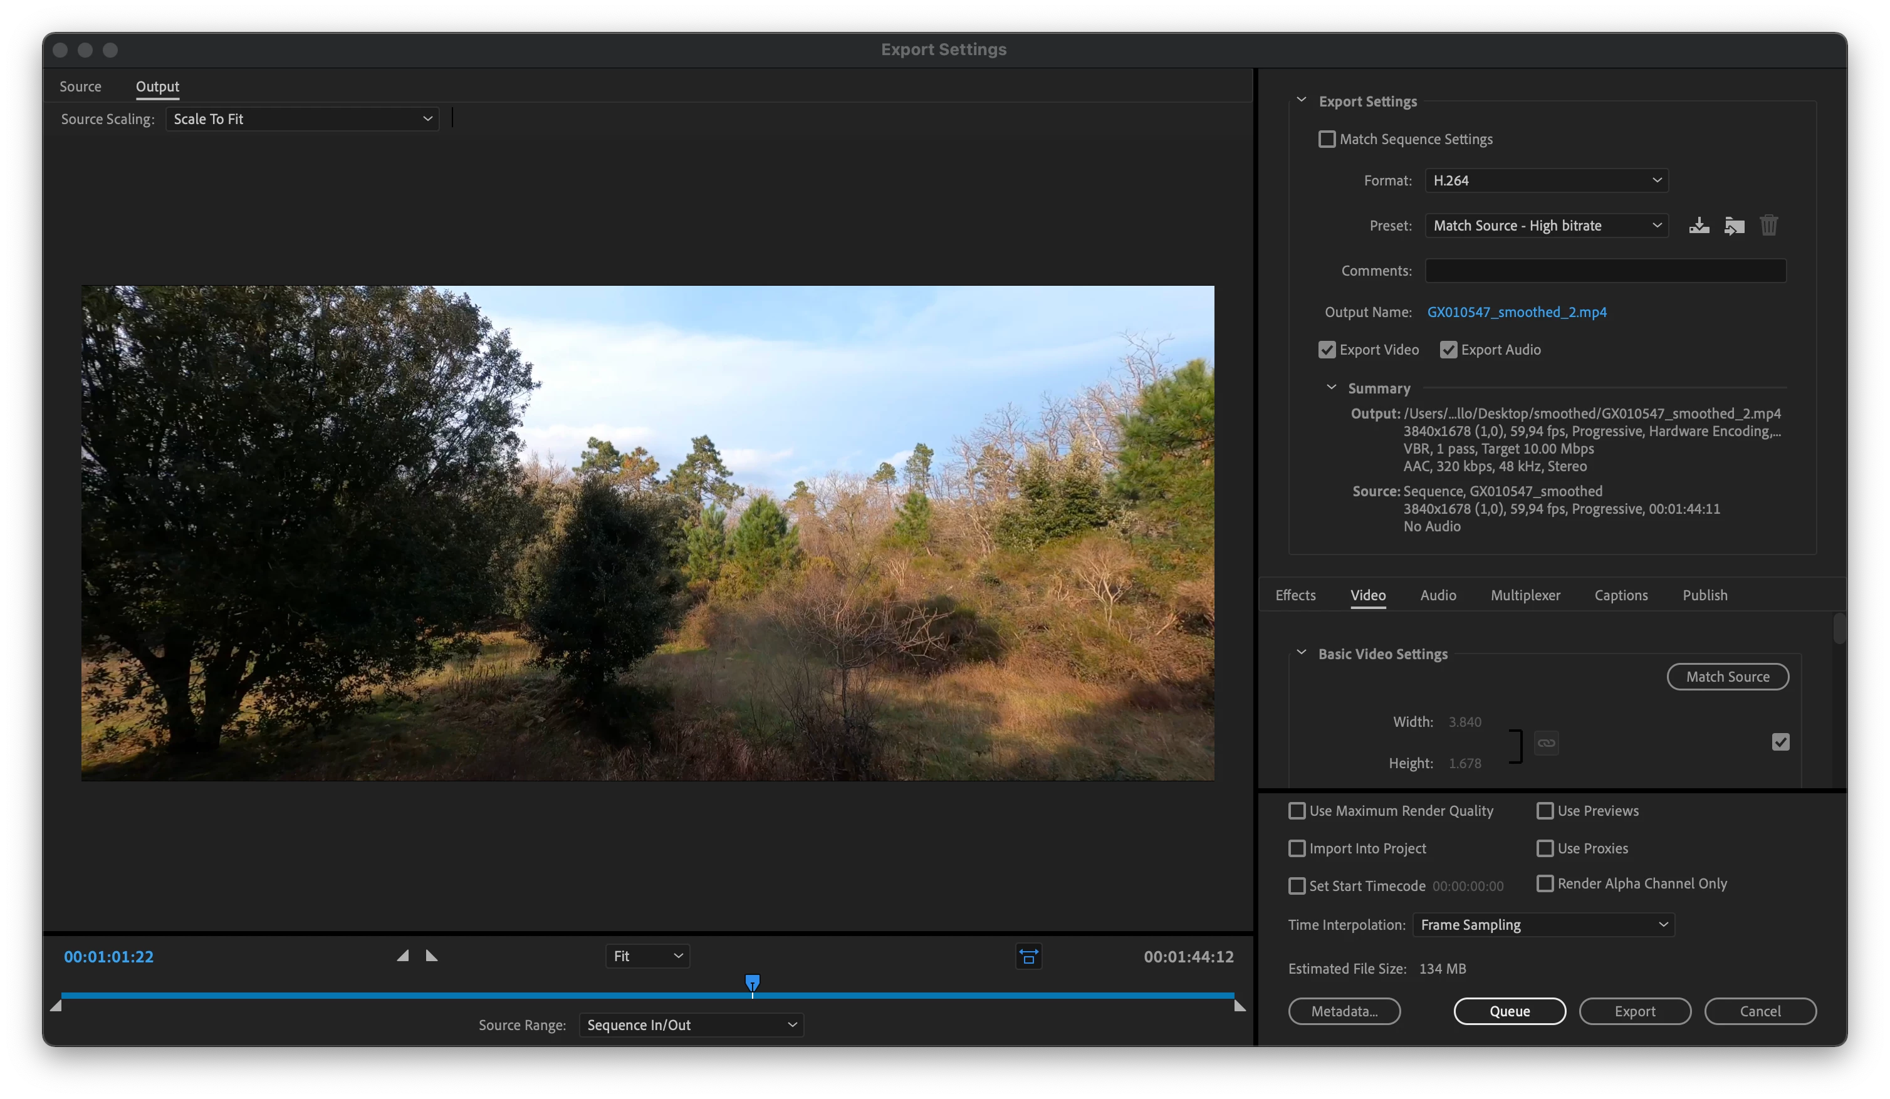Click the Save Preset icon
Image resolution: width=1890 pixels, height=1099 pixels.
click(1699, 226)
